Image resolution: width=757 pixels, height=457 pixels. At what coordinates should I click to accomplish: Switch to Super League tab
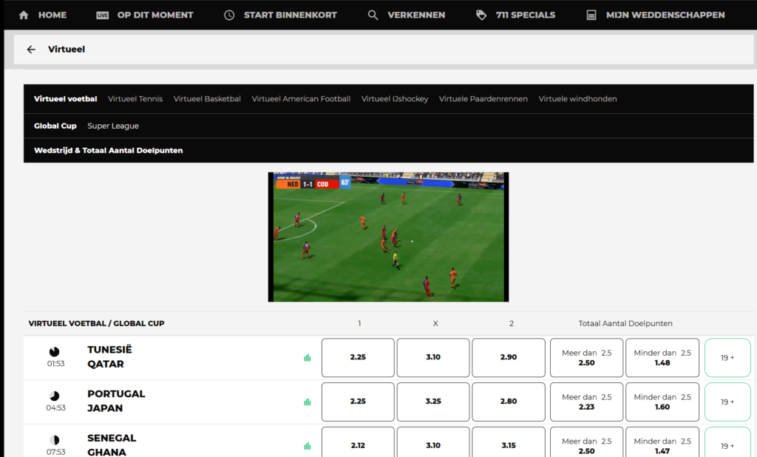[113, 126]
